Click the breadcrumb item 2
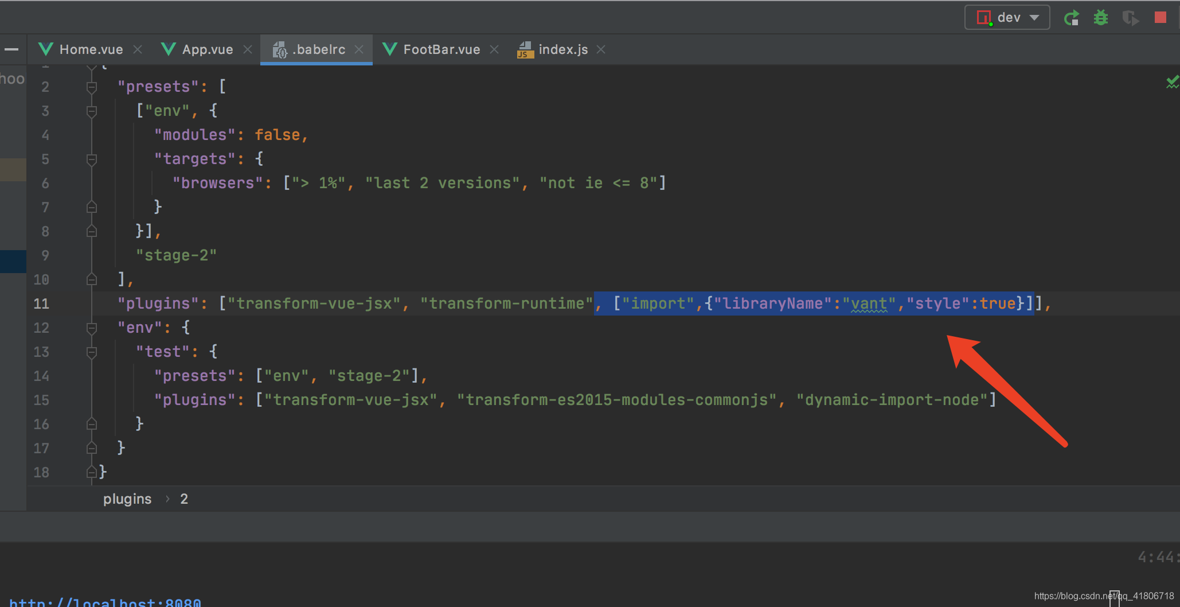Screen dimensions: 1180x607 pyautogui.click(x=184, y=499)
